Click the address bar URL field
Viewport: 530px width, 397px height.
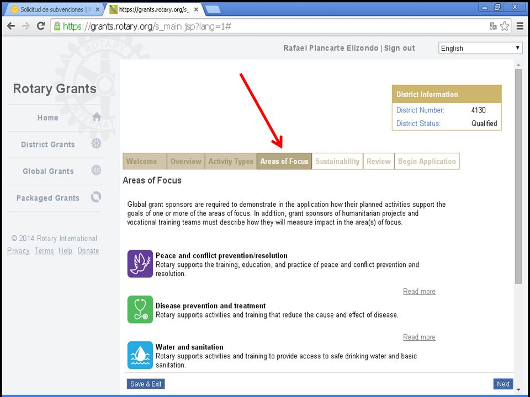tap(271, 26)
